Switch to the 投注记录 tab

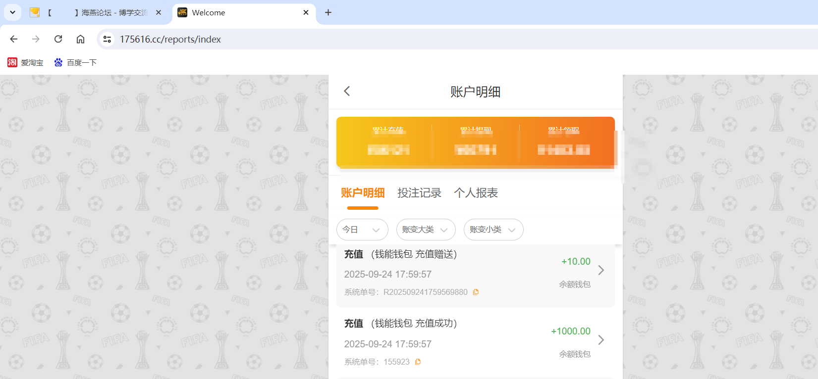tap(419, 193)
